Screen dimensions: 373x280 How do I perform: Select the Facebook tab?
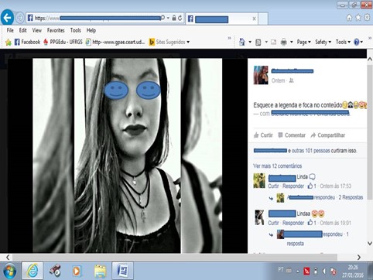click(221, 19)
